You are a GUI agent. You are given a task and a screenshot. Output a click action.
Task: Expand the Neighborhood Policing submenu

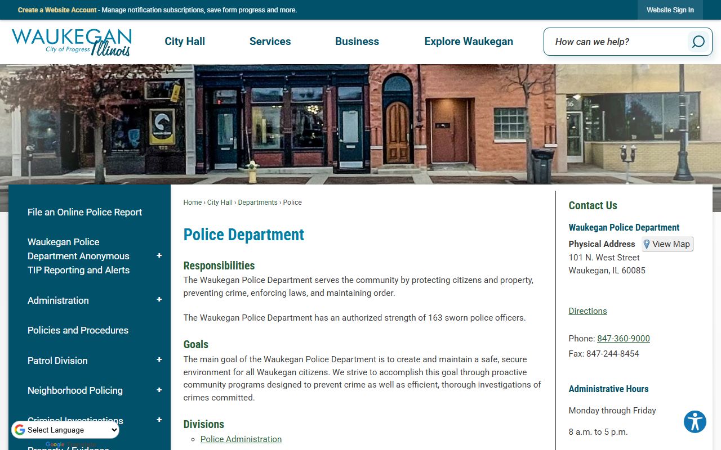(159, 390)
